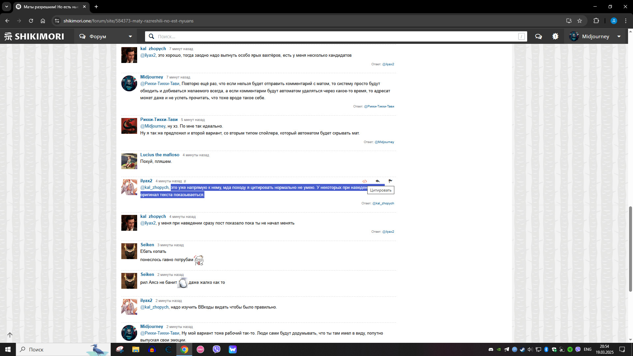
Task: Click the page vertical scrollbar thumb
Action: click(x=630, y=249)
